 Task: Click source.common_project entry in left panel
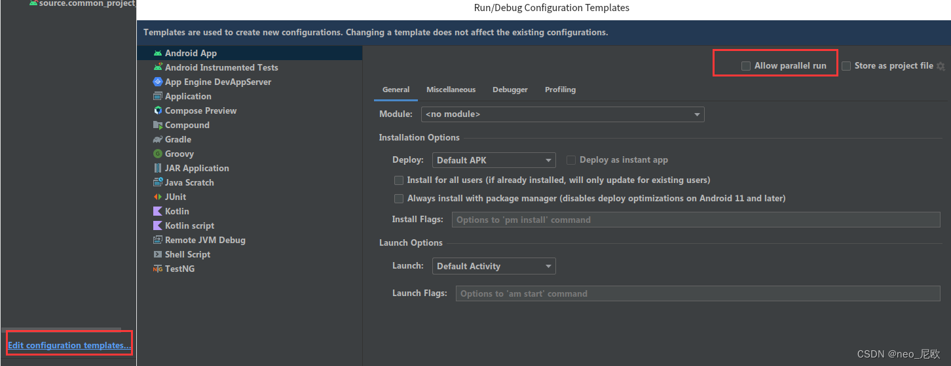[x=86, y=3]
